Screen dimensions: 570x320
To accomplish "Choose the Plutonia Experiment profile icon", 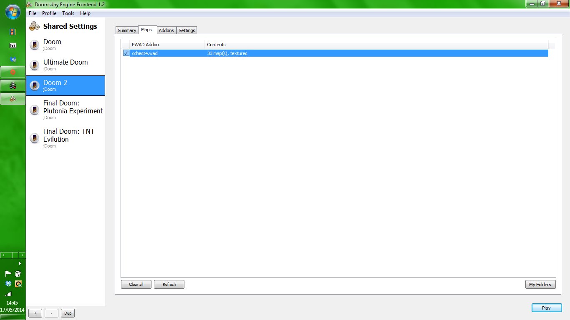I will (x=35, y=110).
